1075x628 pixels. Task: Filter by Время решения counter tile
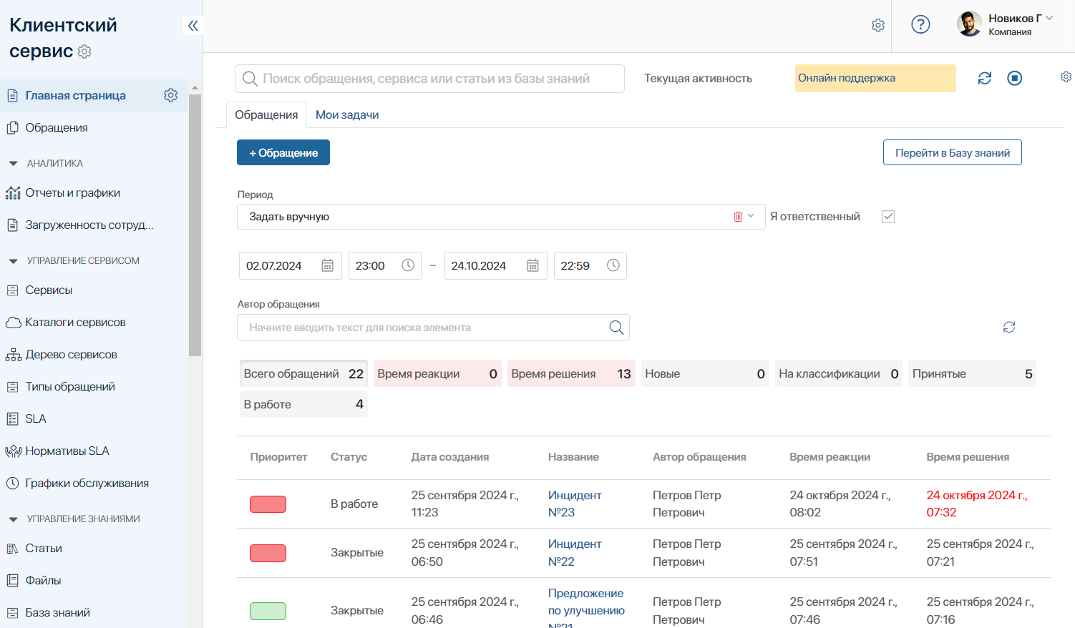coord(570,374)
